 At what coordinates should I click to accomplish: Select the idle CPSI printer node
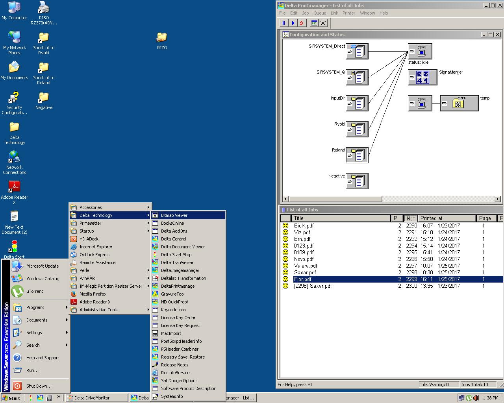pyautogui.click(x=420, y=52)
